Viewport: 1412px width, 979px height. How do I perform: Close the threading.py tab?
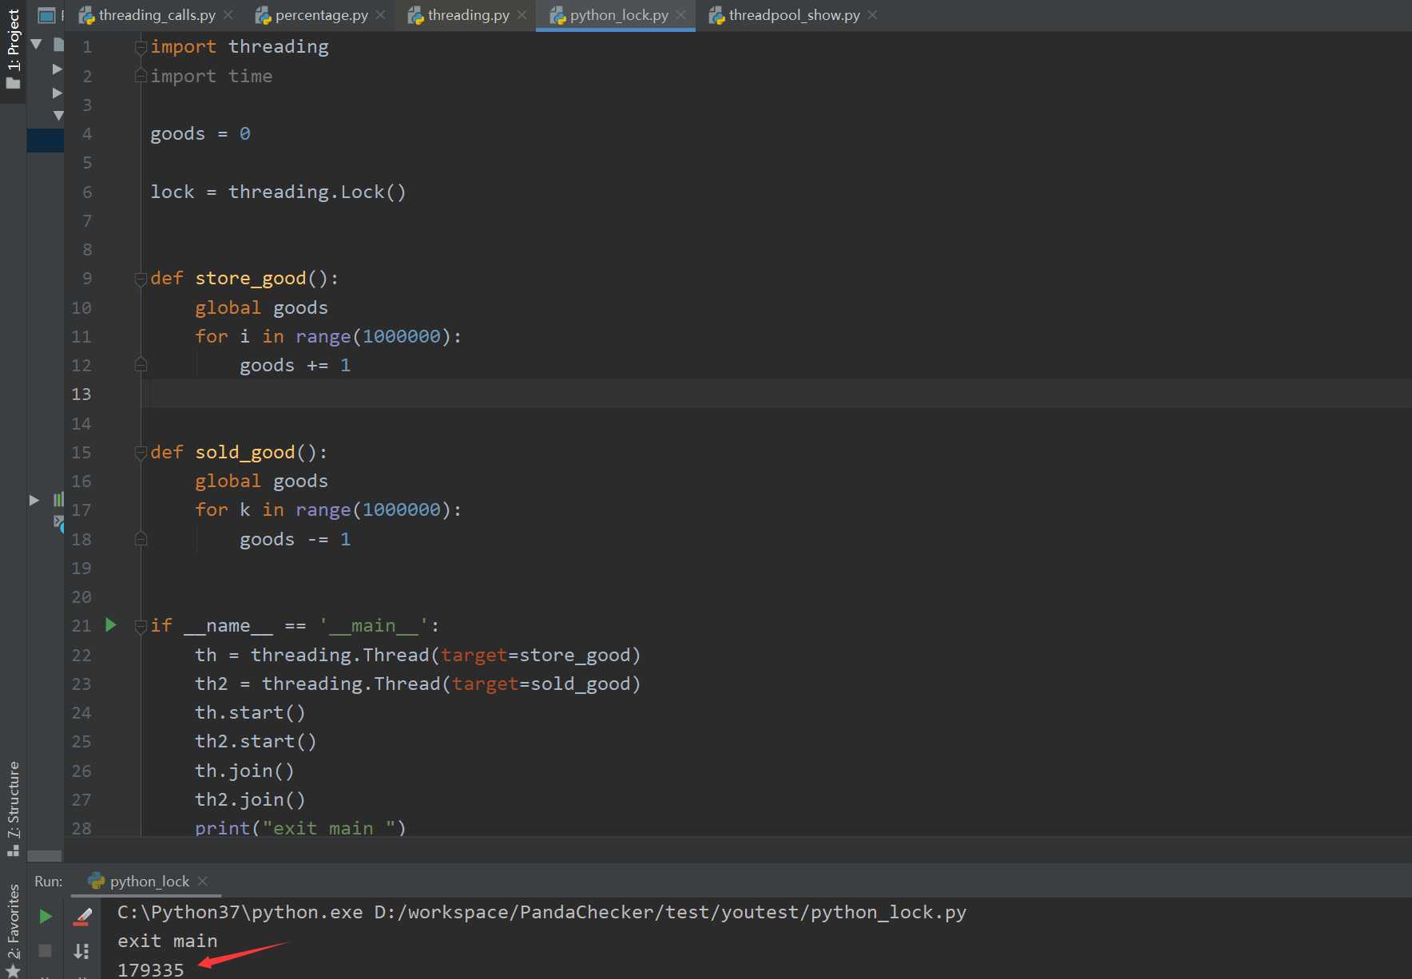click(522, 15)
